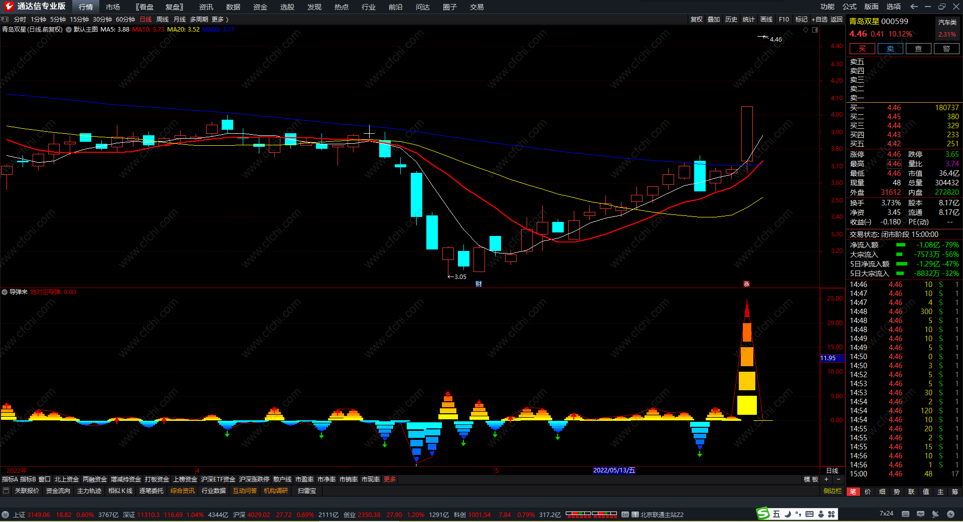Click the 财 marker on the chart

click(478, 284)
